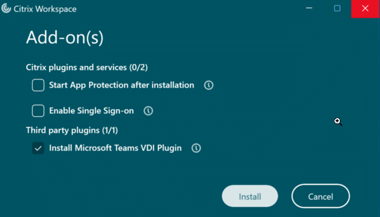This screenshot has height=217, width=380.
Task: View info for Microsoft Teams VDI Plugin
Action: click(196, 148)
